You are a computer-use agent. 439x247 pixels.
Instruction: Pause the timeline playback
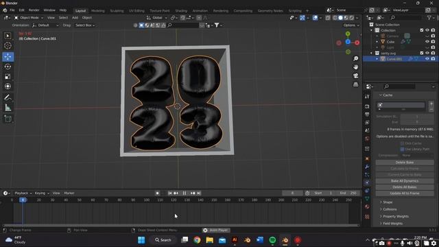(x=185, y=193)
